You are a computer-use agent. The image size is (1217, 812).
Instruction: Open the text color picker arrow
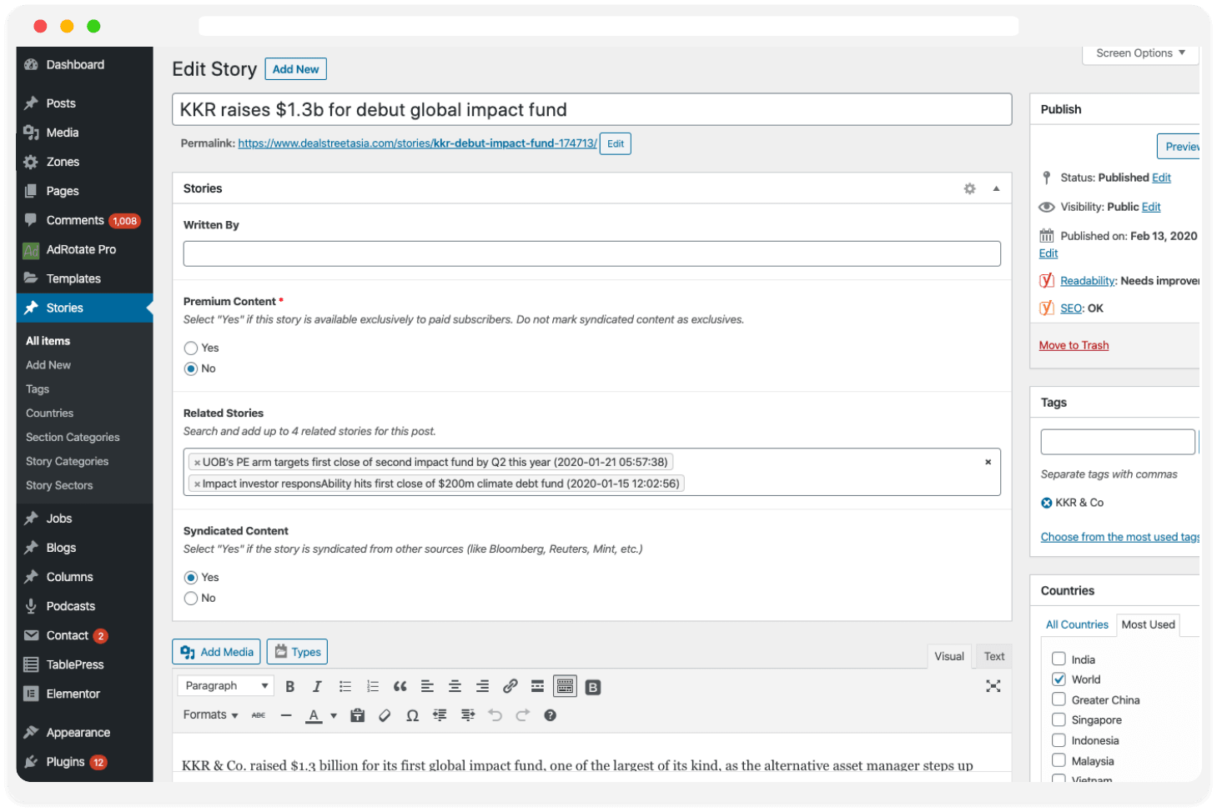(334, 715)
